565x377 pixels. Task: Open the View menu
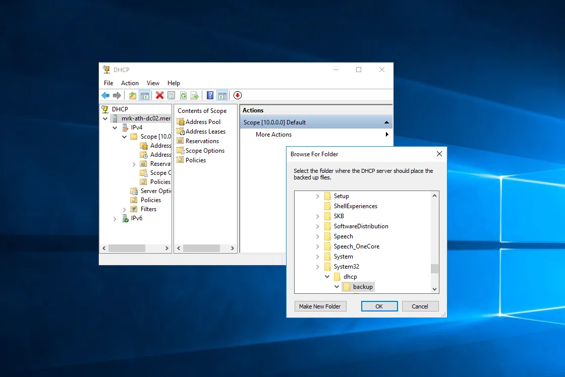coord(153,83)
